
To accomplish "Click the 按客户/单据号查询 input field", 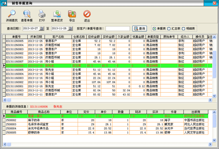I will 117,29.
